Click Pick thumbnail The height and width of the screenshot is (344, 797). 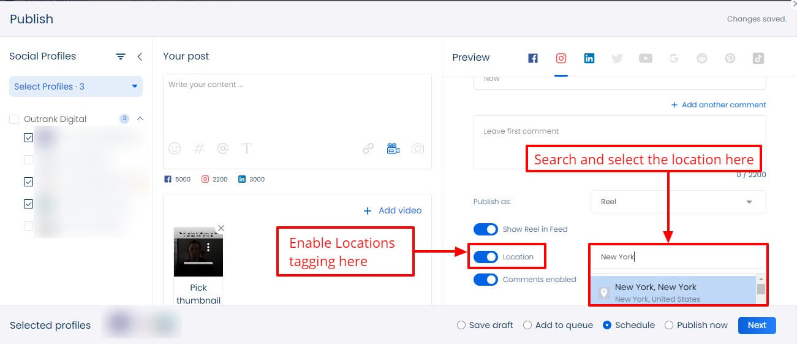coord(198,294)
